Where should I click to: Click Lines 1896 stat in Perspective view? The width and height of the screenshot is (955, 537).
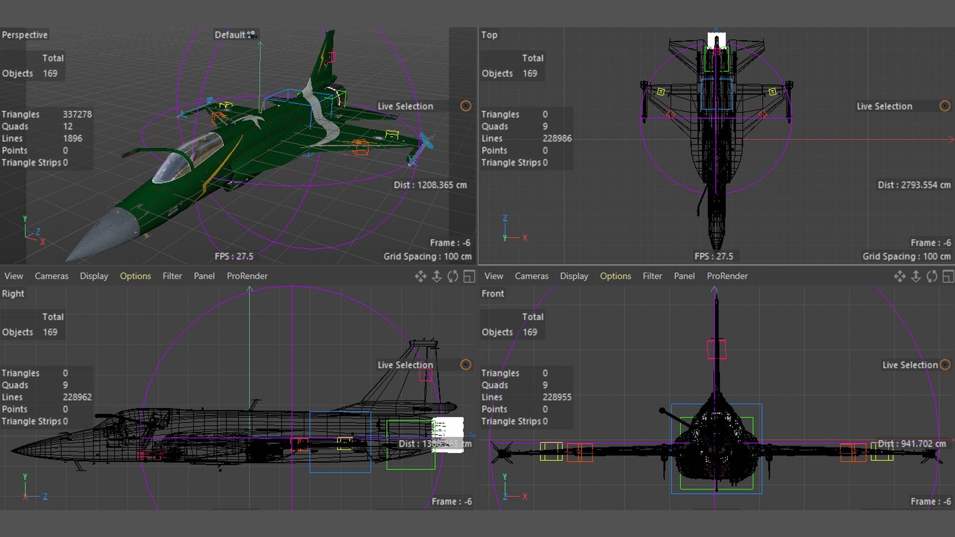pyautogui.click(x=42, y=138)
